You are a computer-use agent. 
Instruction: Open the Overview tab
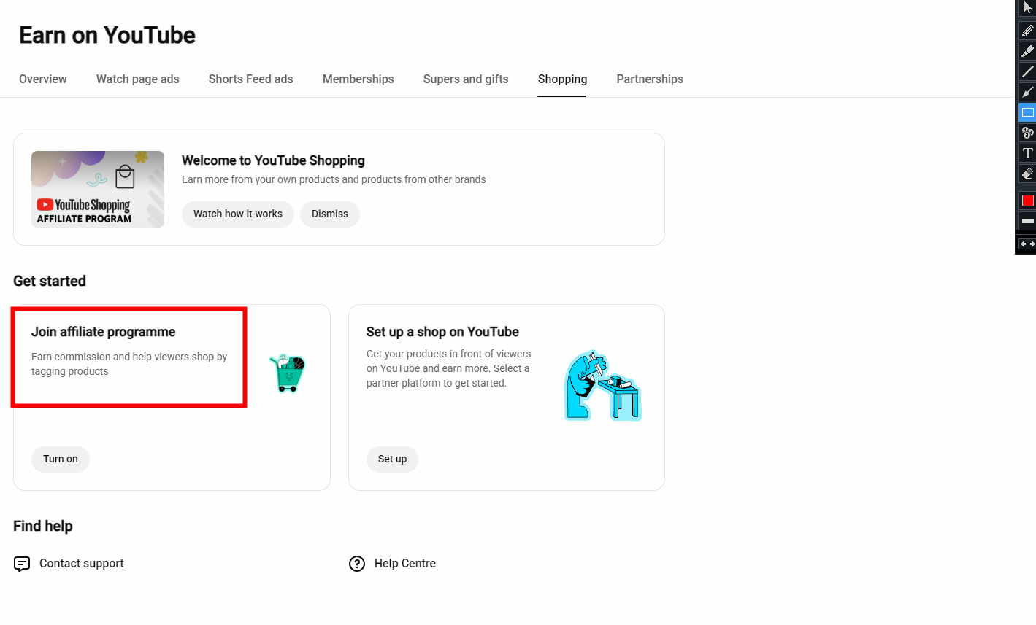click(43, 79)
